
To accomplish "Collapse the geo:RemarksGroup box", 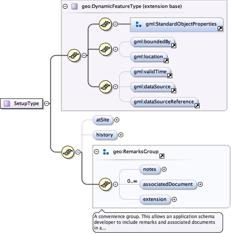I will click(x=97, y=152).
